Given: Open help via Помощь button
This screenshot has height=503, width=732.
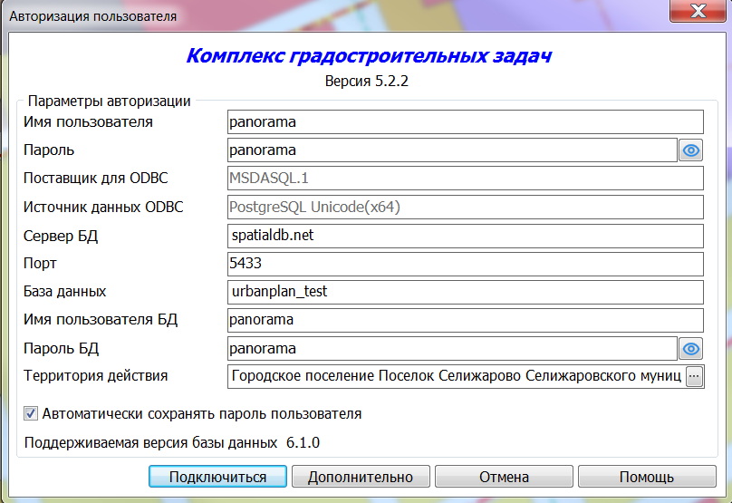Looking at the screenshot, I should pyautogui.click(x=646, y=477).
